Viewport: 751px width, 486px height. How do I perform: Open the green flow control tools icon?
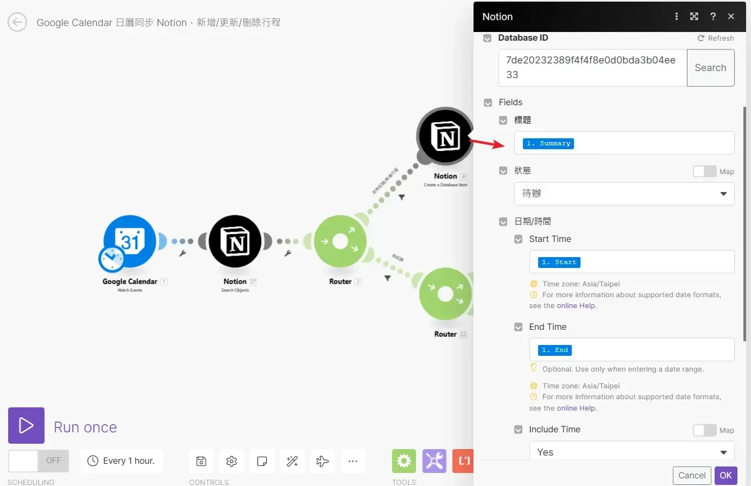coord(404,461)
